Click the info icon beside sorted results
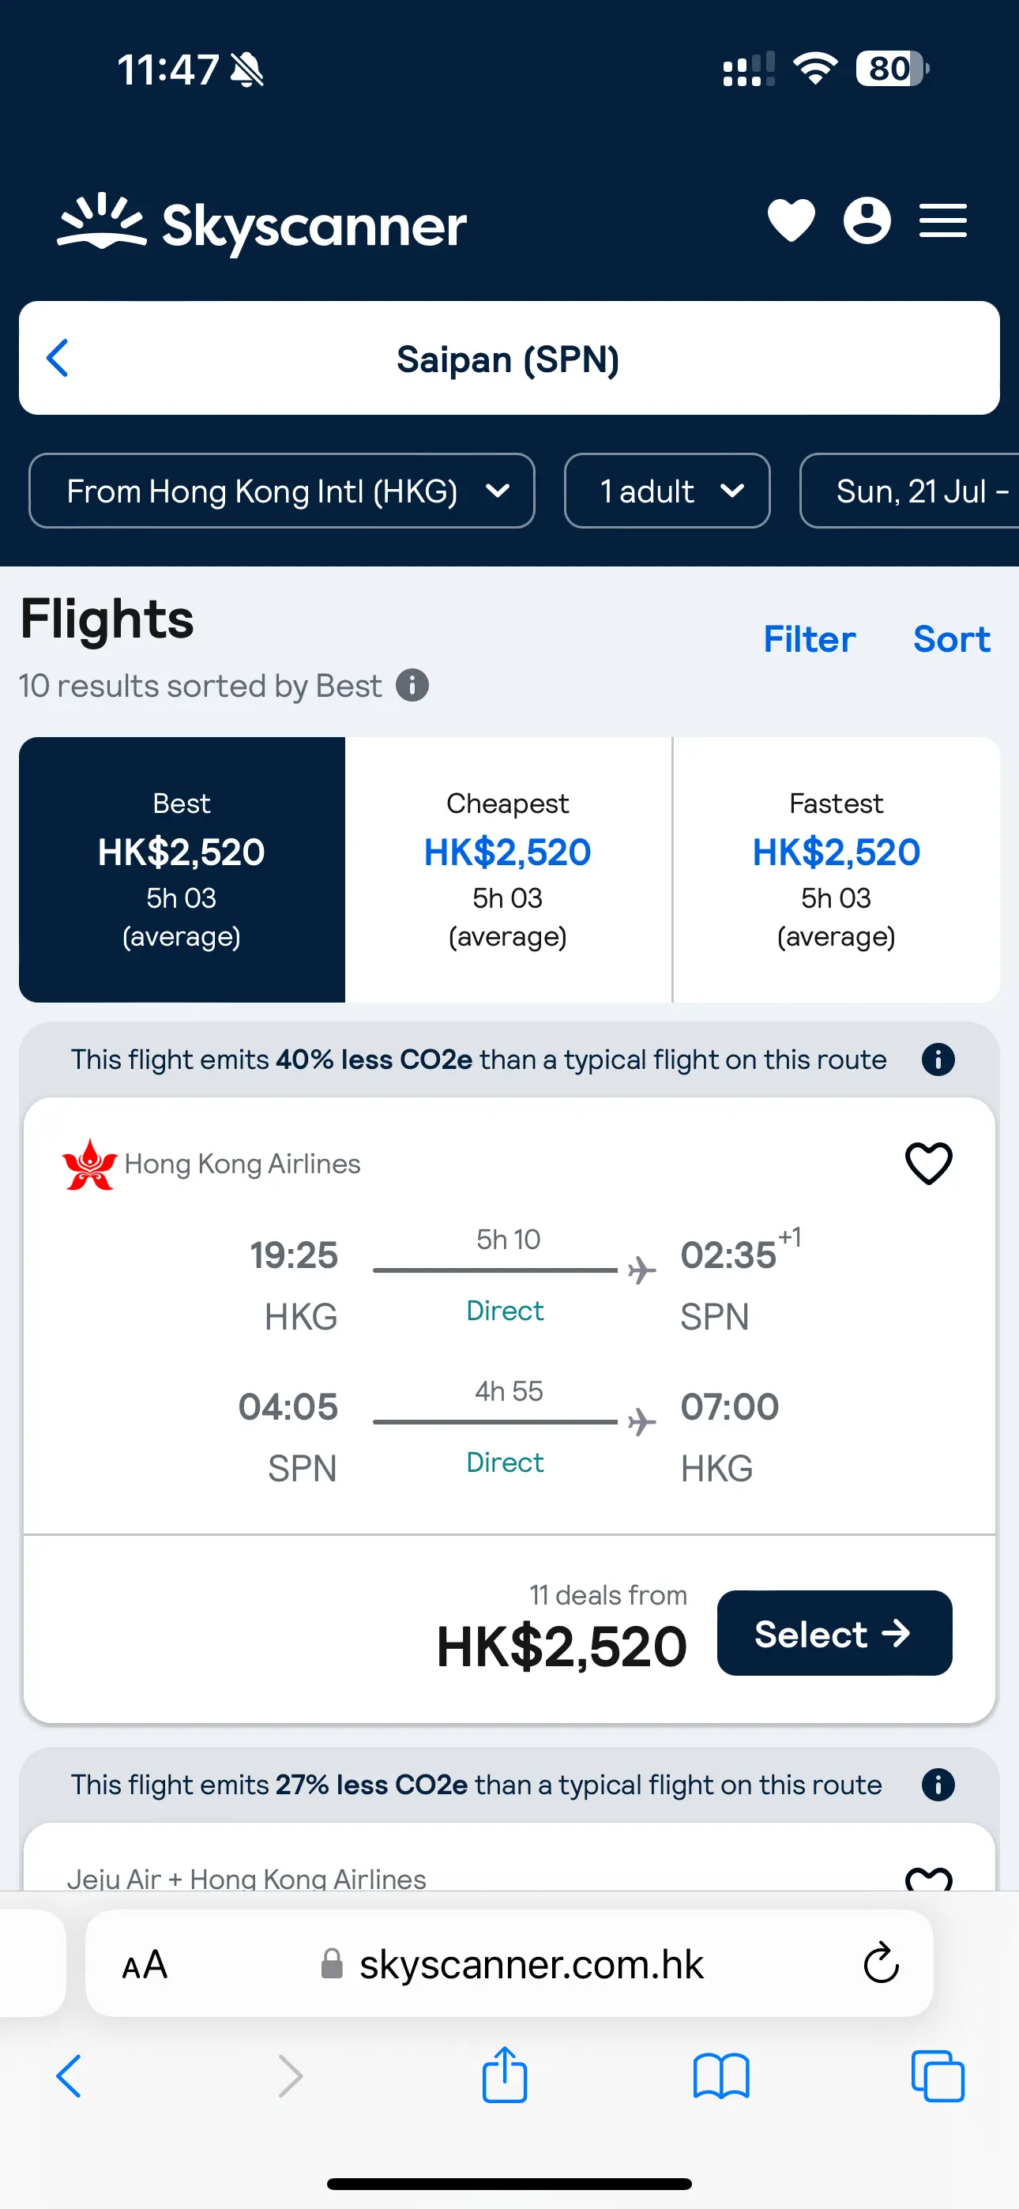The height and width of the screenshot is (2209, 1019). pyautogui.click(x=412, y=685)
